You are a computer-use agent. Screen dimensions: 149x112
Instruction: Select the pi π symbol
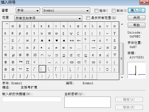tap(6, 33)
